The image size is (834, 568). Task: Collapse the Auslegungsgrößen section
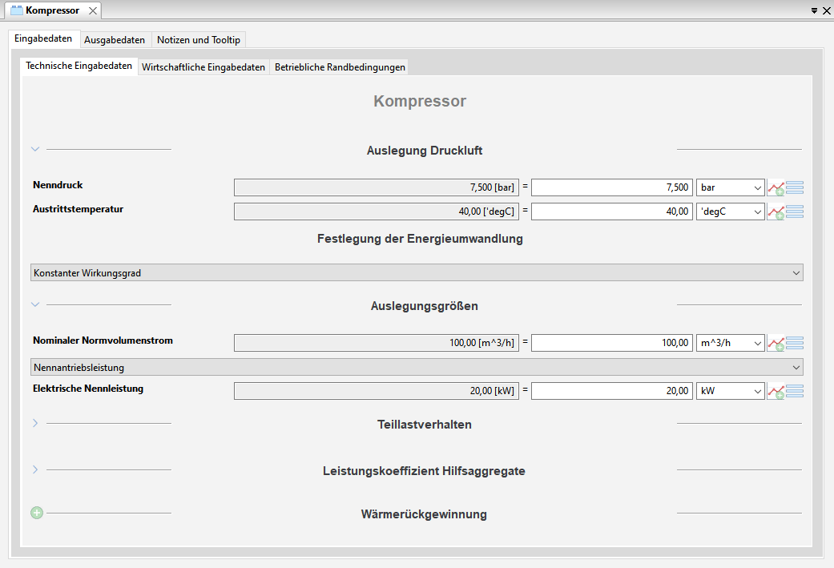click(x=35, y=304)
